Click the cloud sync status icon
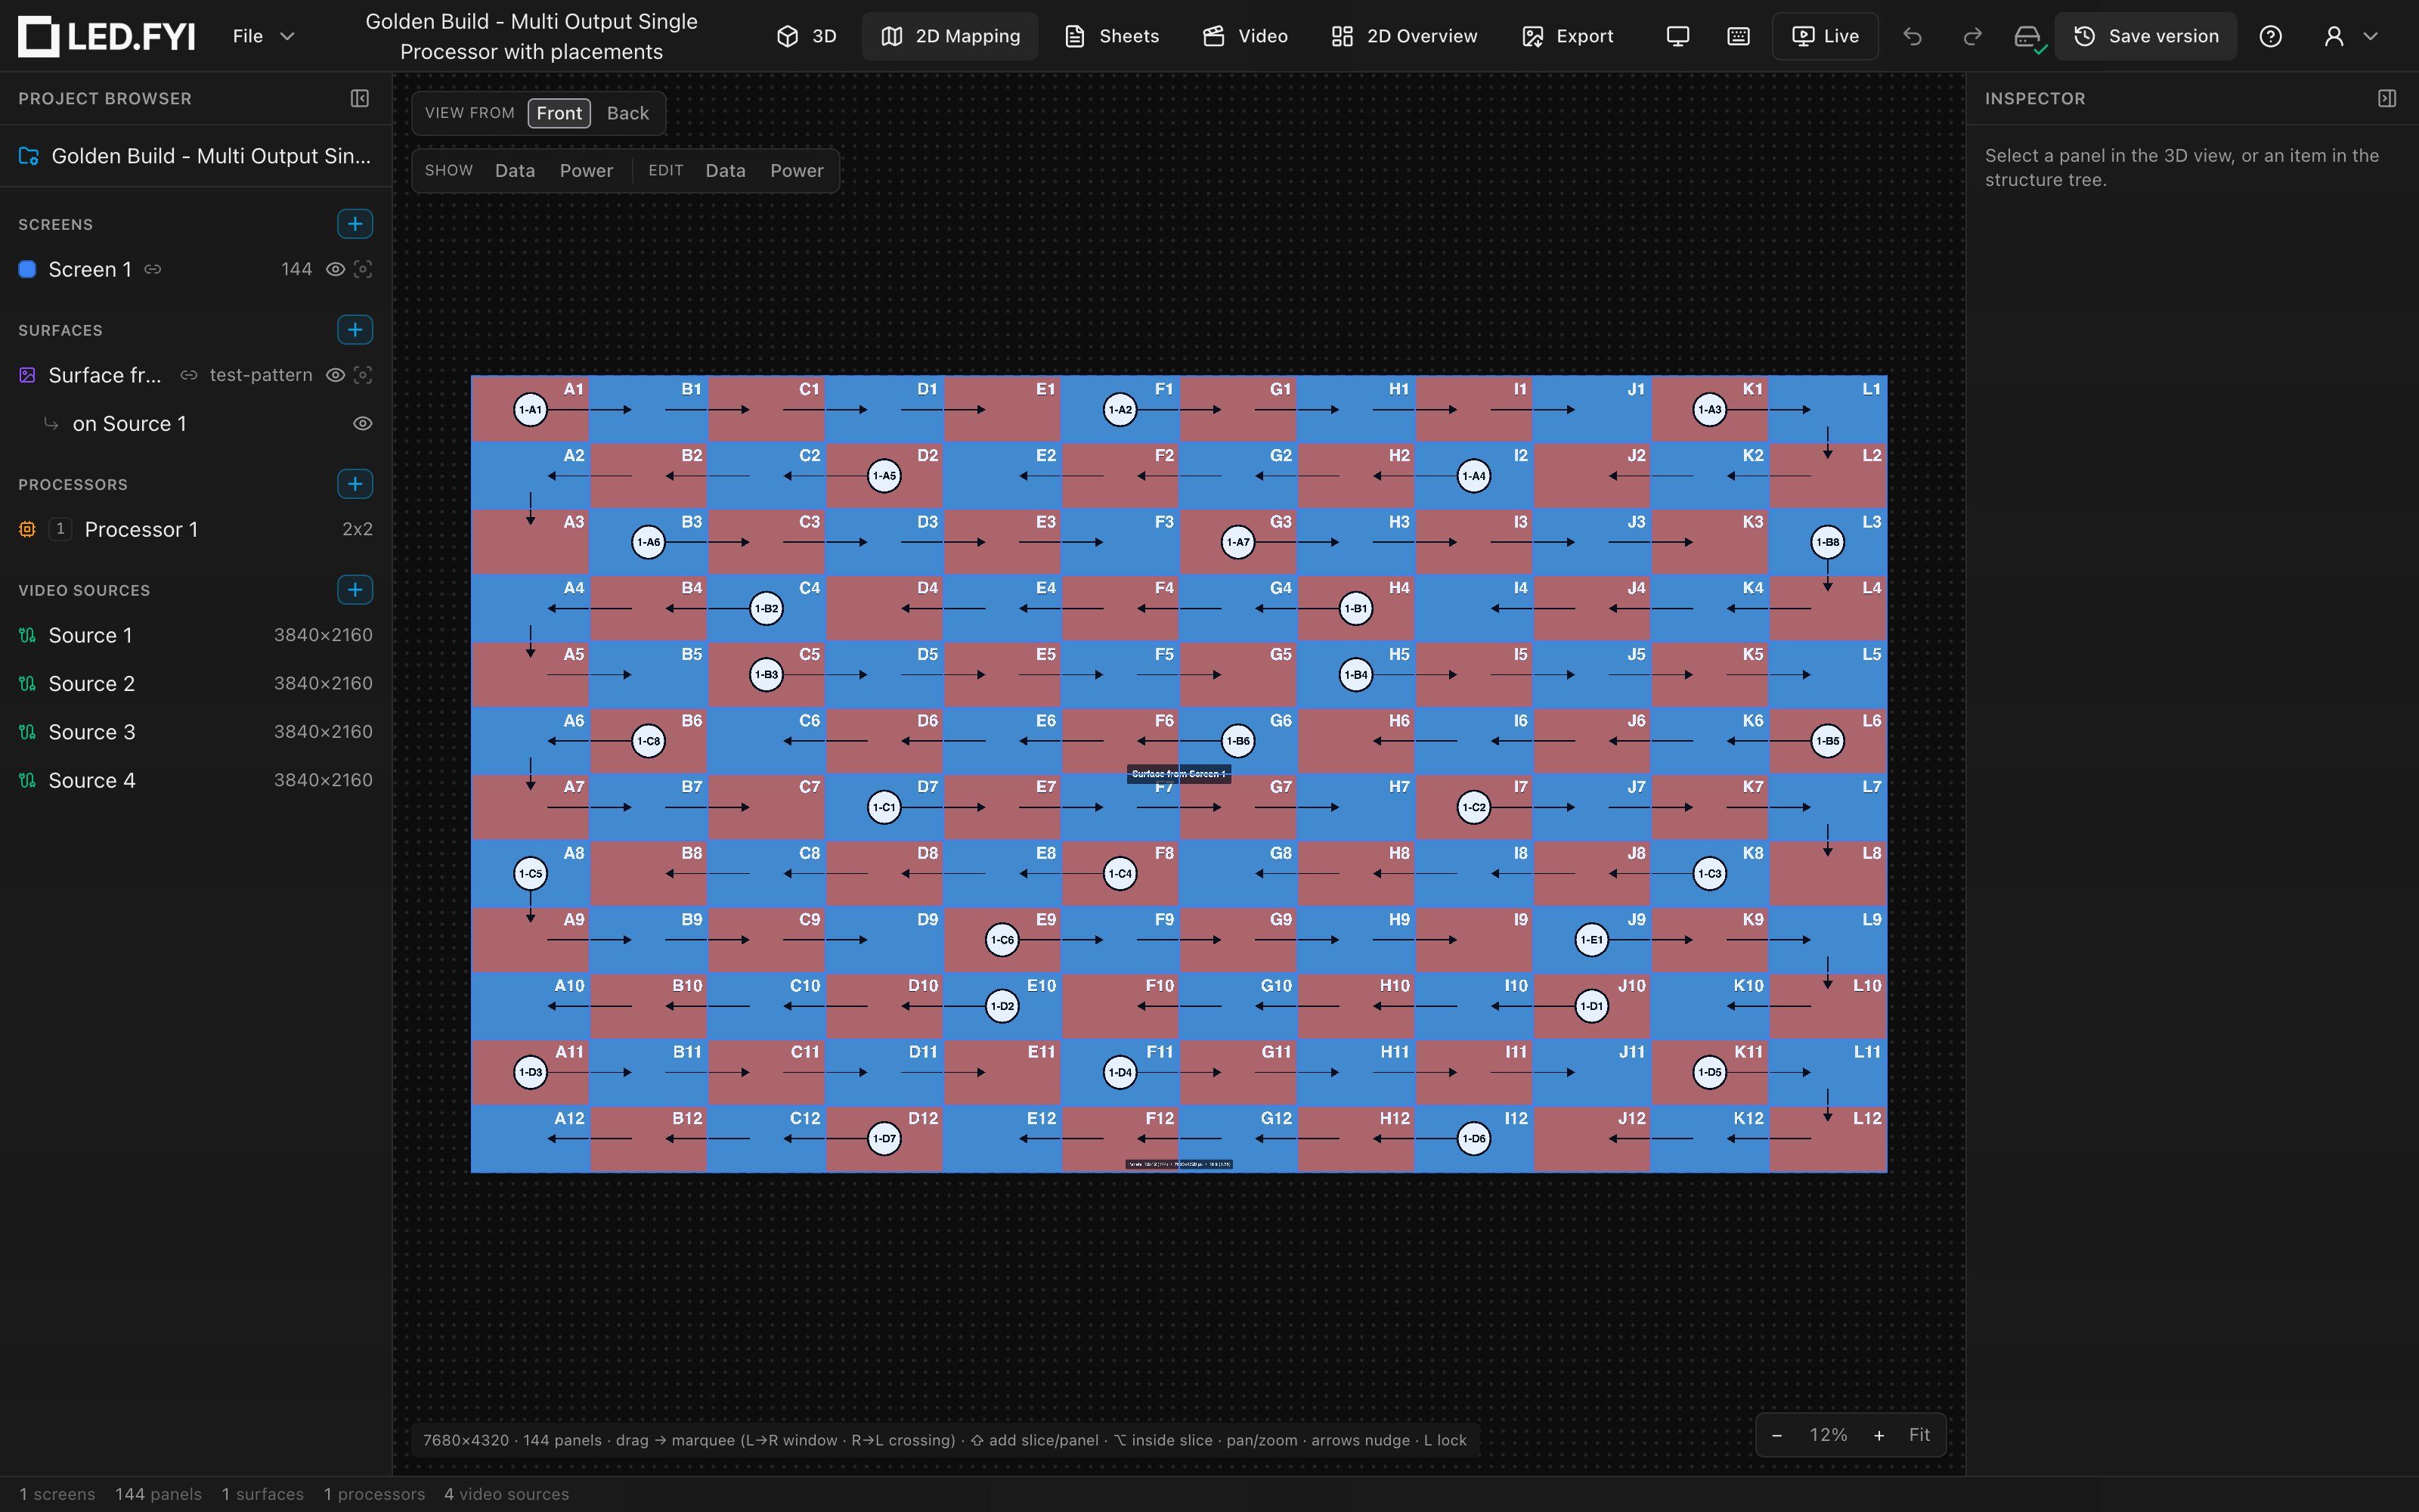The image size is (2419, 1512). [x=2028, y=37]
